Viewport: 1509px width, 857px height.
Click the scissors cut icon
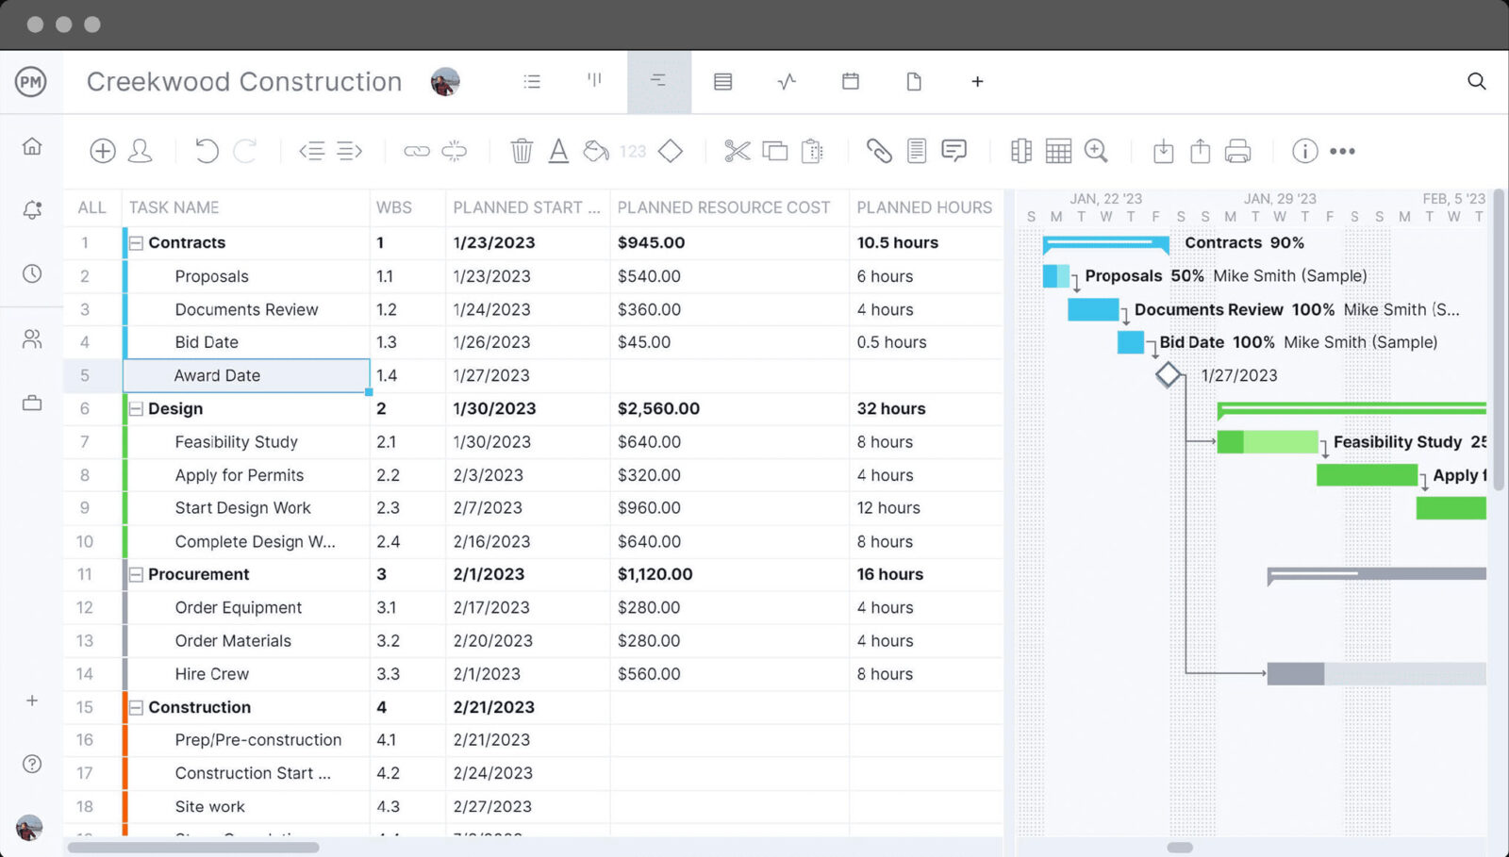click(738, 151)
